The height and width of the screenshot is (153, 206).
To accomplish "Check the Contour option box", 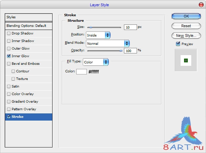I will click(x=13, y=71).
